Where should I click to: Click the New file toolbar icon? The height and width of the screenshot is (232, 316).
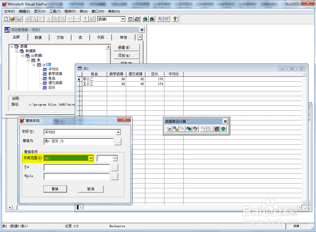coord(6,19)
